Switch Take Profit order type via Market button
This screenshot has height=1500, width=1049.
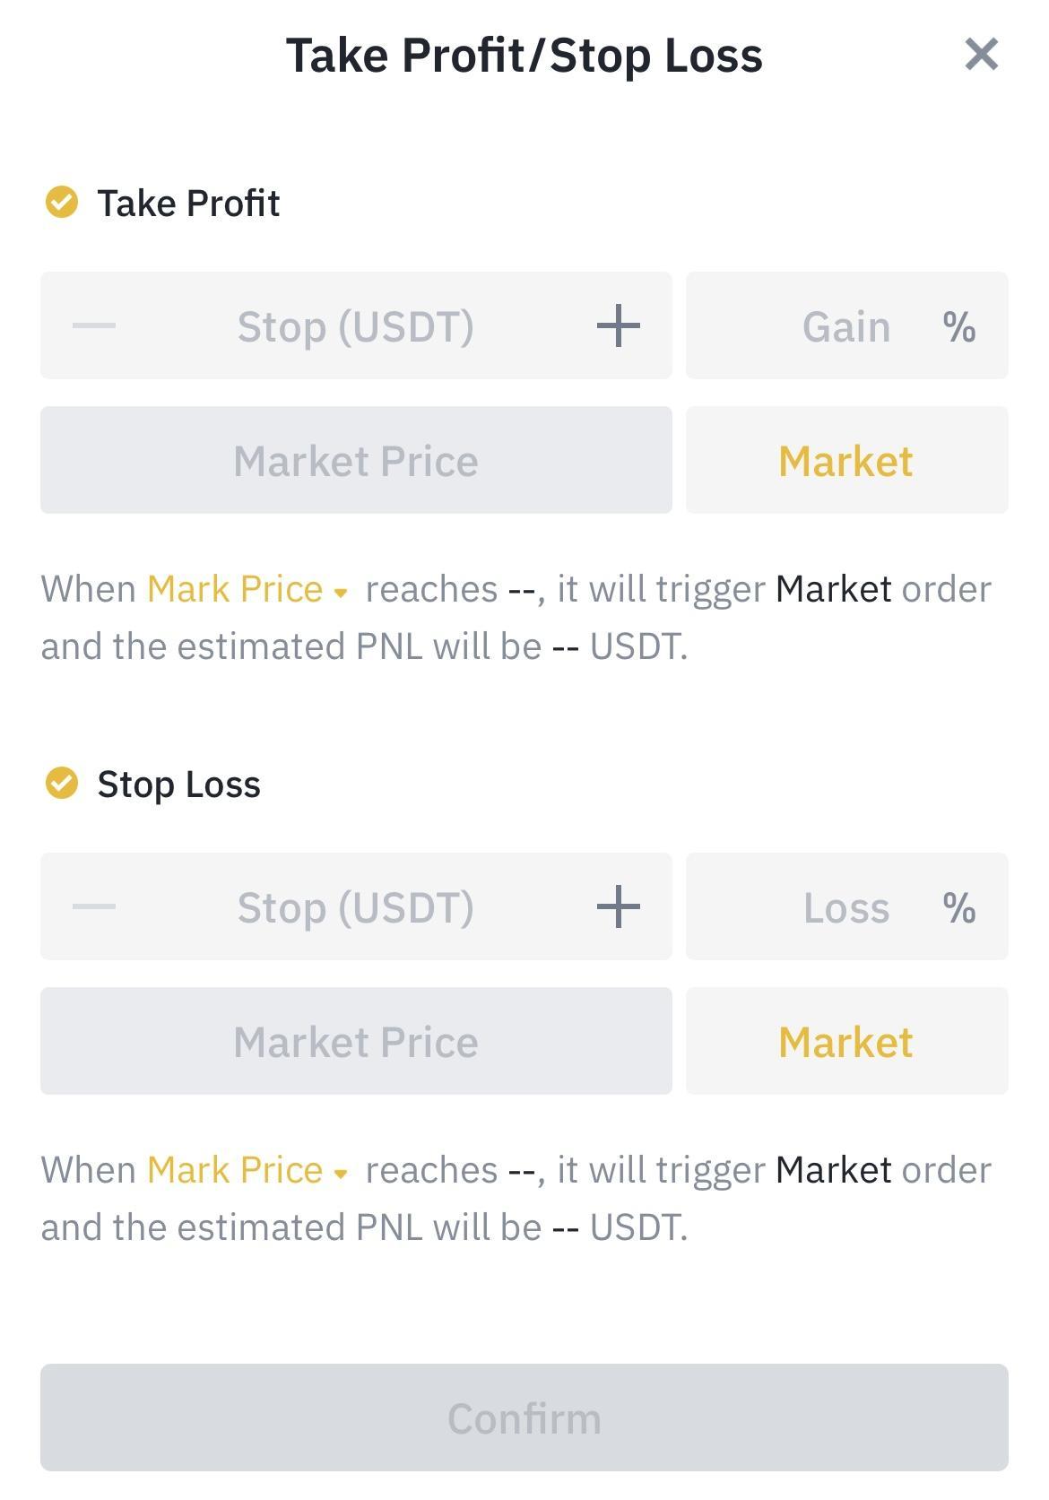[847, 460]
